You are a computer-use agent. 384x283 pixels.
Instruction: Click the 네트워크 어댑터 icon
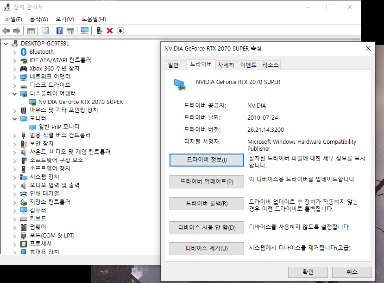[x=24, y=77]
